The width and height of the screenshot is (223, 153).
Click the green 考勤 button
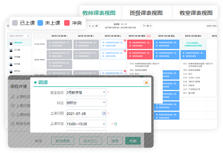(133, 141)
